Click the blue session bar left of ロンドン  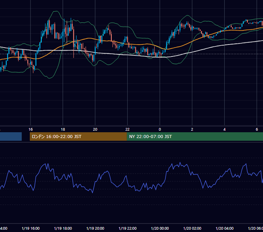point(11,136)
